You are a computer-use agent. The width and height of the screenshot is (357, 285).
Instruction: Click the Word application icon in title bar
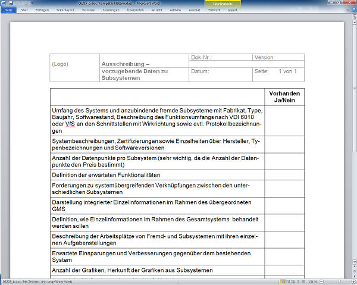coord(4,3)
